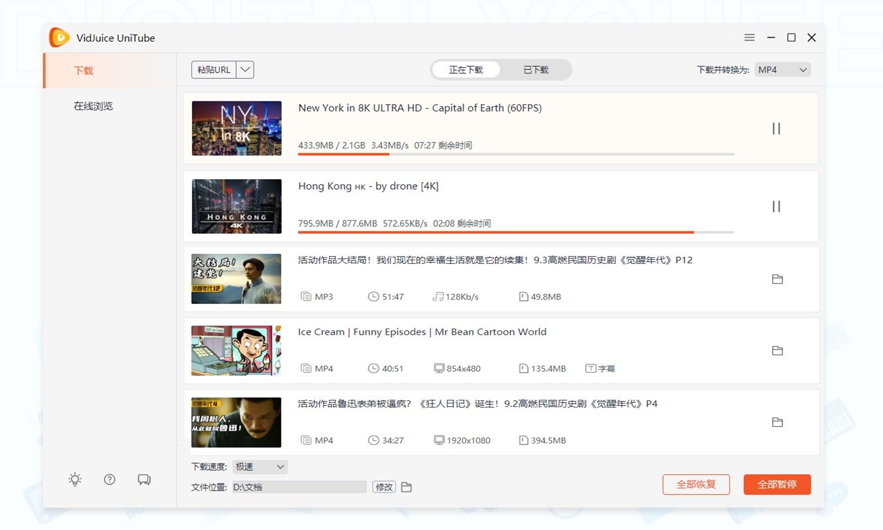Select 在线浏览 in the sidebar
883x530 pixels.
93,106
